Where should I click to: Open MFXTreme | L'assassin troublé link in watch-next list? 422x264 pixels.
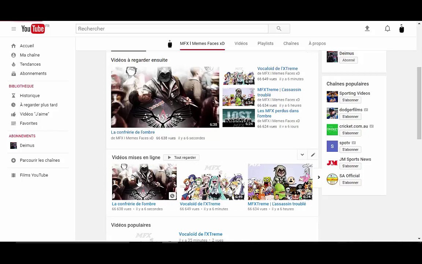tap(279, 92)
